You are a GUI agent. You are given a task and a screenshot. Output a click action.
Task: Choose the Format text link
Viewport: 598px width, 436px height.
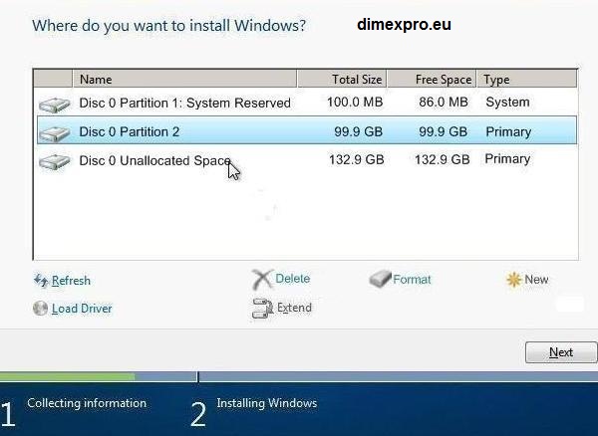pyautogui.click(x=412, y=280)
